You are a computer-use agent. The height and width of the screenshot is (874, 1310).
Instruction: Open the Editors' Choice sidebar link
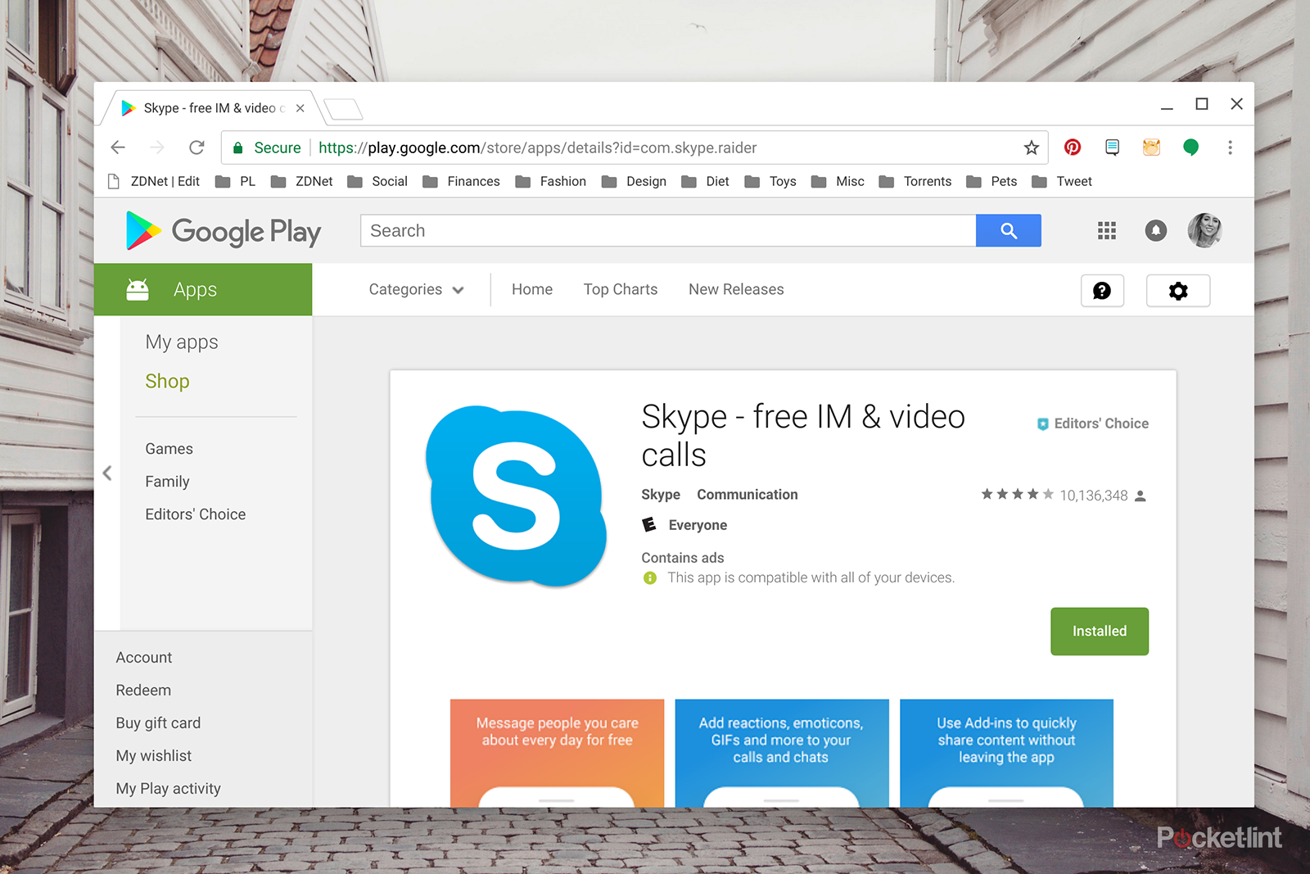point(195,514)
